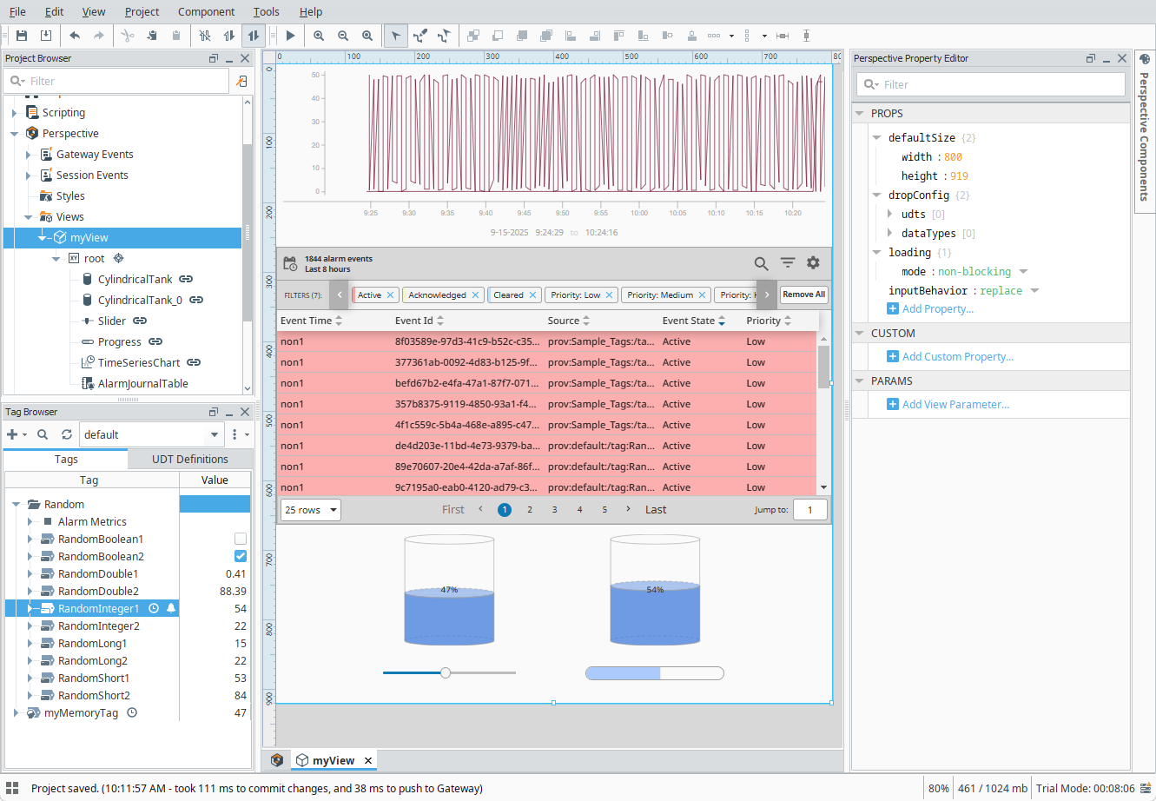Screen dimensions: 1156x801
Task: Collapse the defaultSize property
Action: pos(877,138)
